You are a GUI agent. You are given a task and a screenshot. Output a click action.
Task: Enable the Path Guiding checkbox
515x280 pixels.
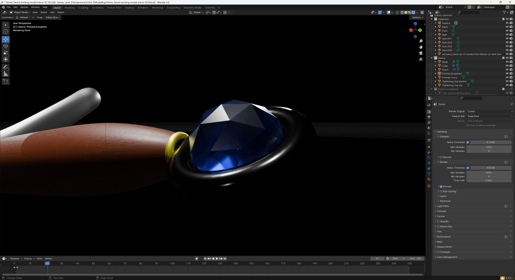pos(440,191)
